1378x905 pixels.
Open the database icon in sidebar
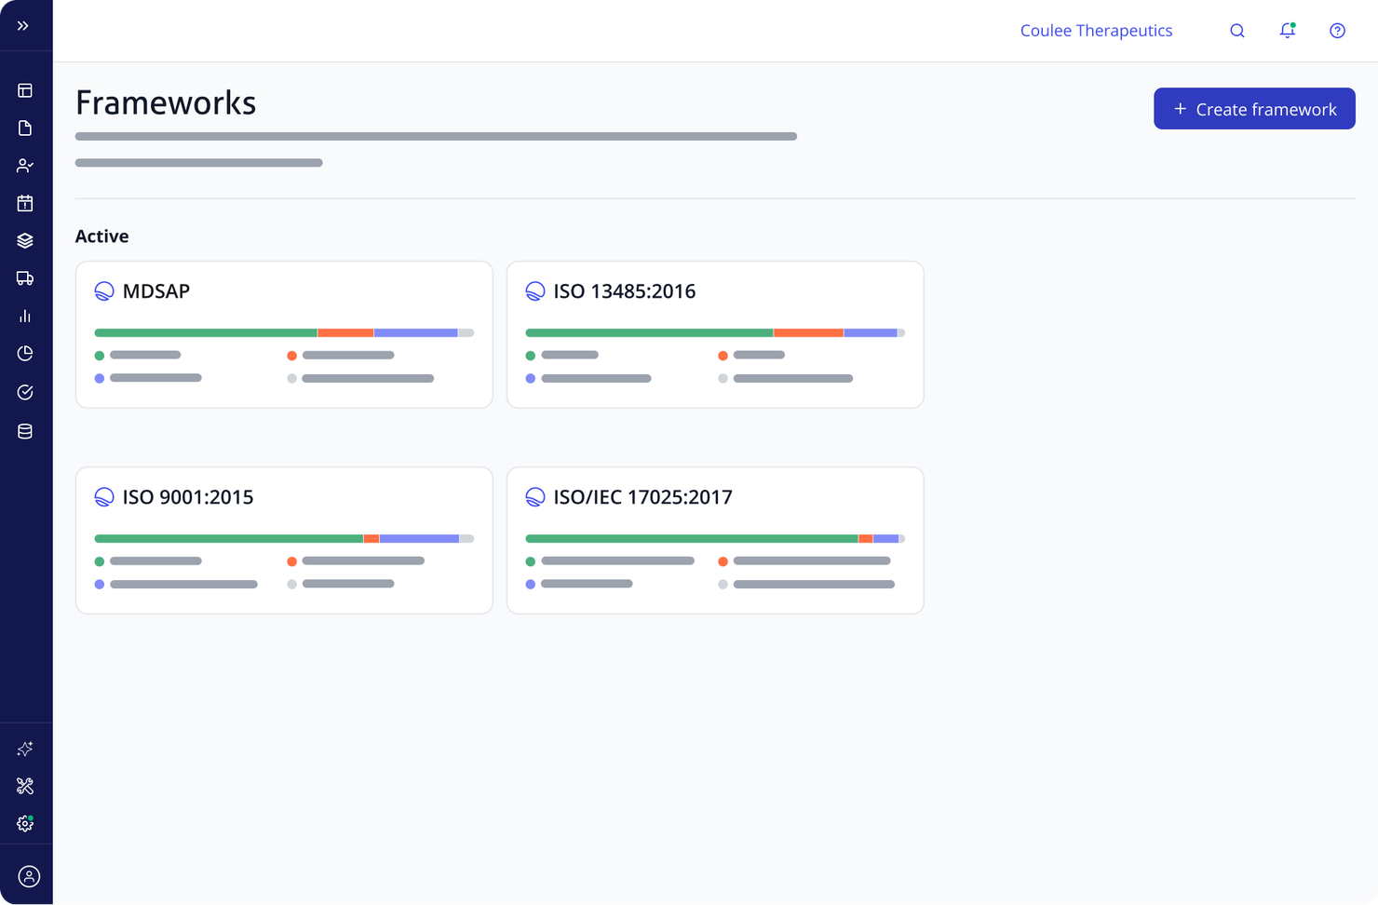tap(25, 431)
